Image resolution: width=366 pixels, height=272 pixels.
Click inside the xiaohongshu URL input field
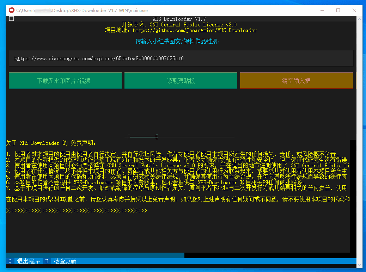181,58
